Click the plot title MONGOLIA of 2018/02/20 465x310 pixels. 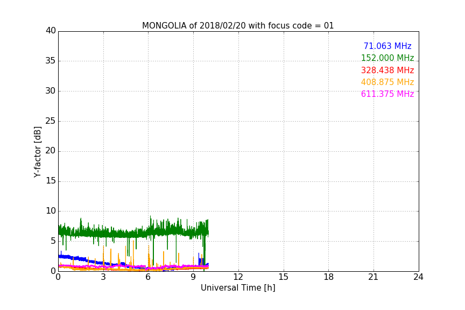(238, 25)
